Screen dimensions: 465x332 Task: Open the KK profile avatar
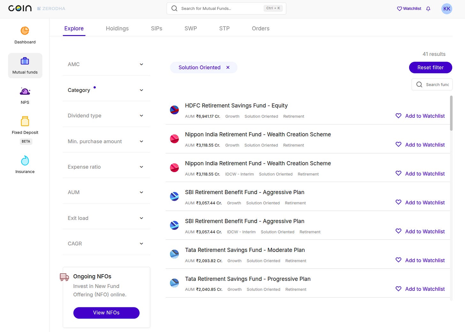(447, 9)
